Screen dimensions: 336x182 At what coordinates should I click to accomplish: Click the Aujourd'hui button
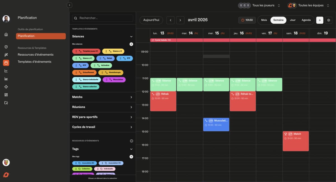click(x=151, y=20)
